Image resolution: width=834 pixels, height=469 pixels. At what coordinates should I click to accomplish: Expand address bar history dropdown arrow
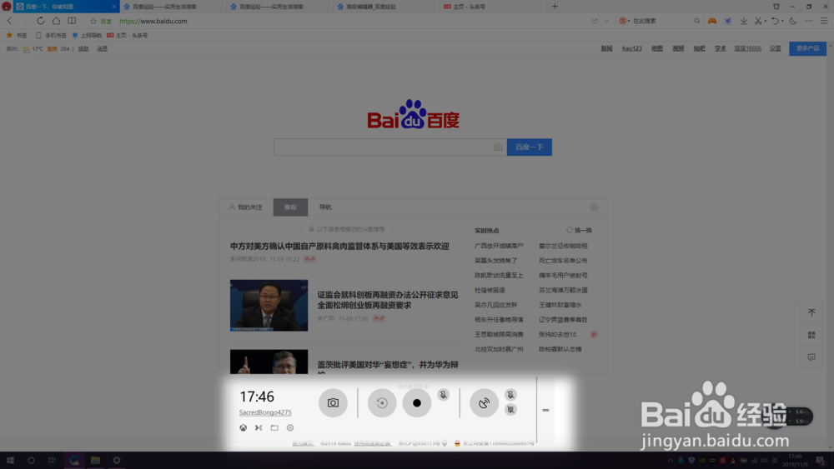[606, 21]
